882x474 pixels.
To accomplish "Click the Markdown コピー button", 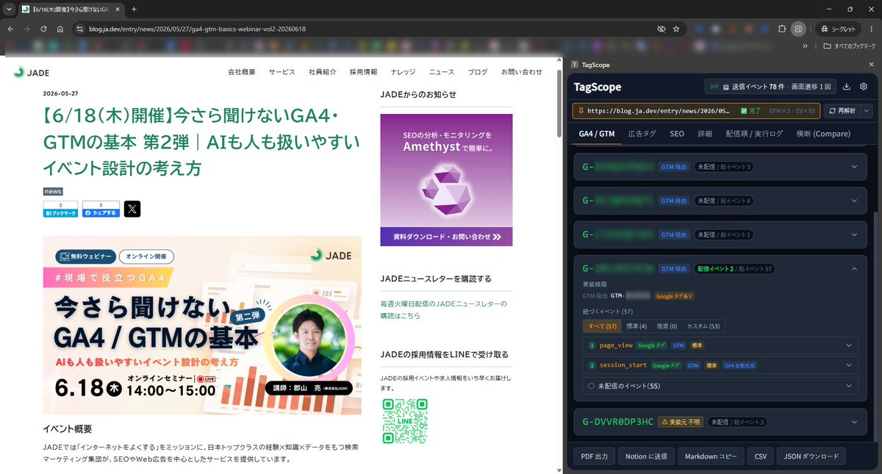I will click(x=711, y=456).
